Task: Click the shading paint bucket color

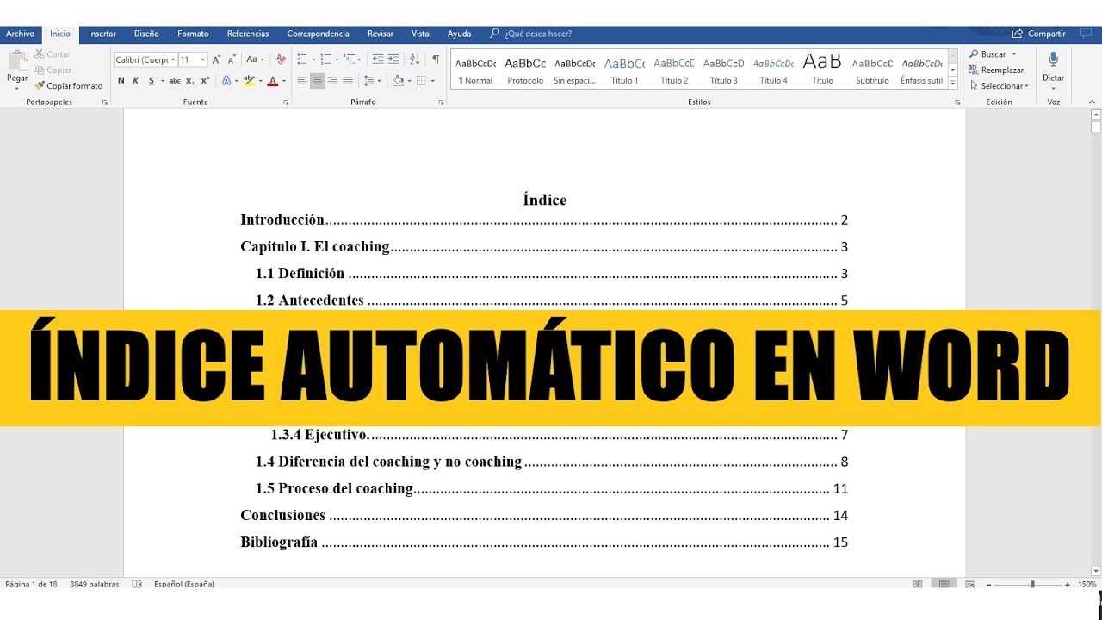Action: click(x=398, y=81)
